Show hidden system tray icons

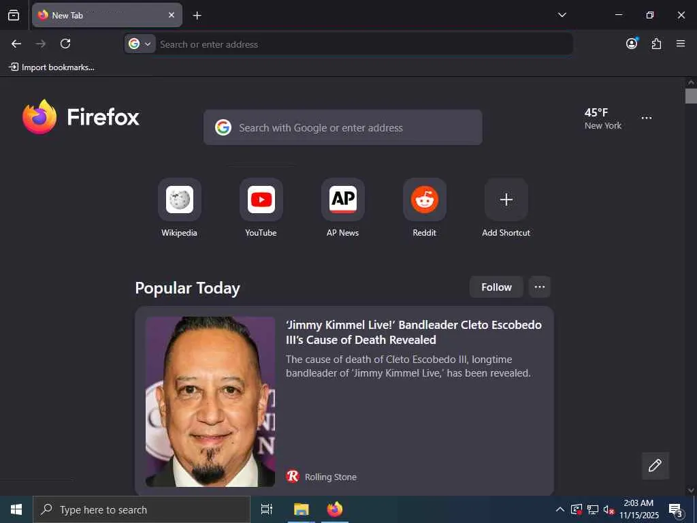click(560, 509)
